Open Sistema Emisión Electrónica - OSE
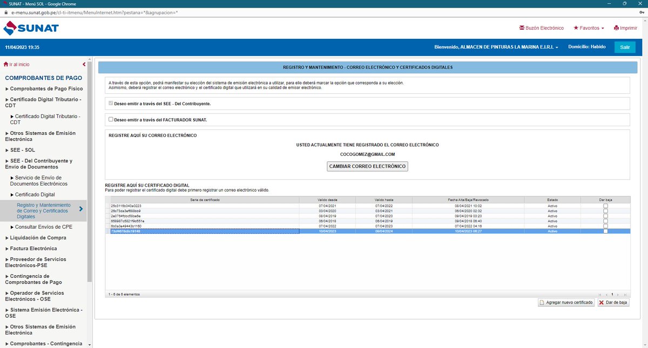The width and height of the screenshot is (648, 348). 44,312
